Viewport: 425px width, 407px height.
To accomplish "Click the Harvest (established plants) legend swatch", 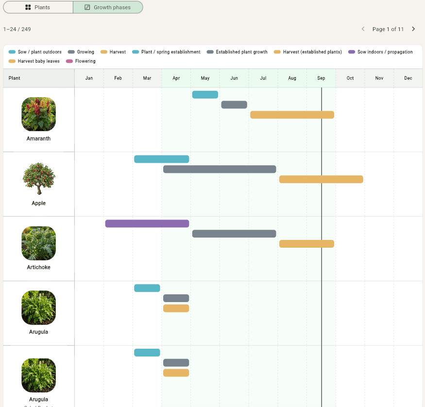I will pos(277,52).
